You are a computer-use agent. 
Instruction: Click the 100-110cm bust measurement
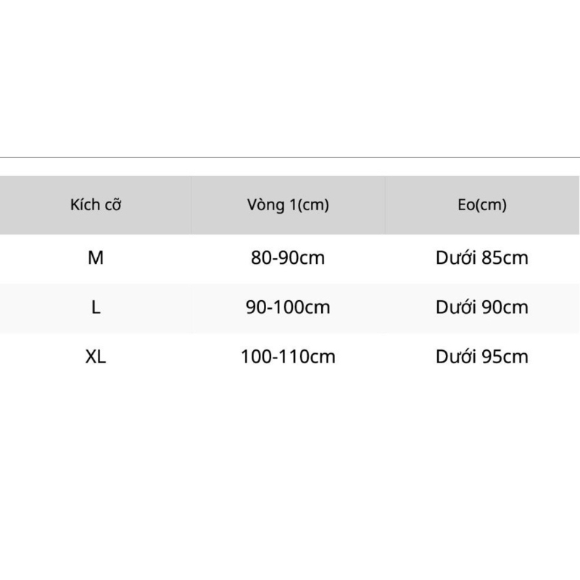pyautogui.click(x=288, y=357)
